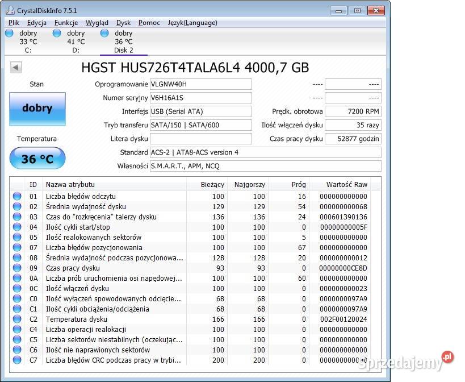Select row Liczba operacji realokacji
The image size is (465, 382).
point(191,330)
